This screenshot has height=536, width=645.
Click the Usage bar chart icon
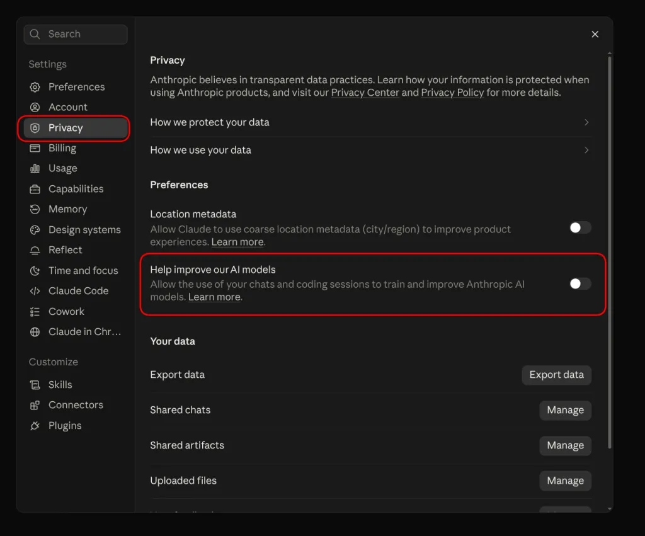tap(35, 168)
